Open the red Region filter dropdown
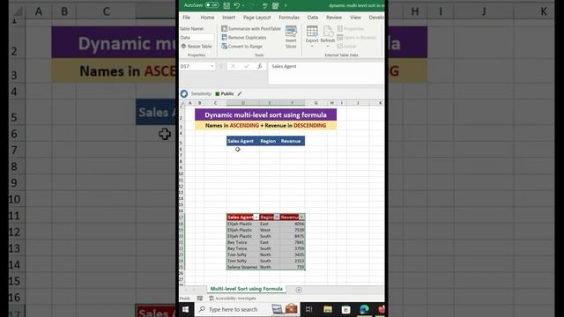564x317 pixels. [x=277, y=217]
